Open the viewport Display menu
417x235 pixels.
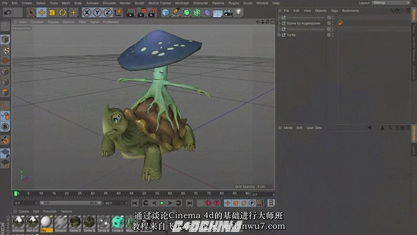(53, 22)
